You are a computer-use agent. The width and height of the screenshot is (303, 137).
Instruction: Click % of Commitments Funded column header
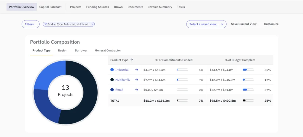click(x=174, y=60)
